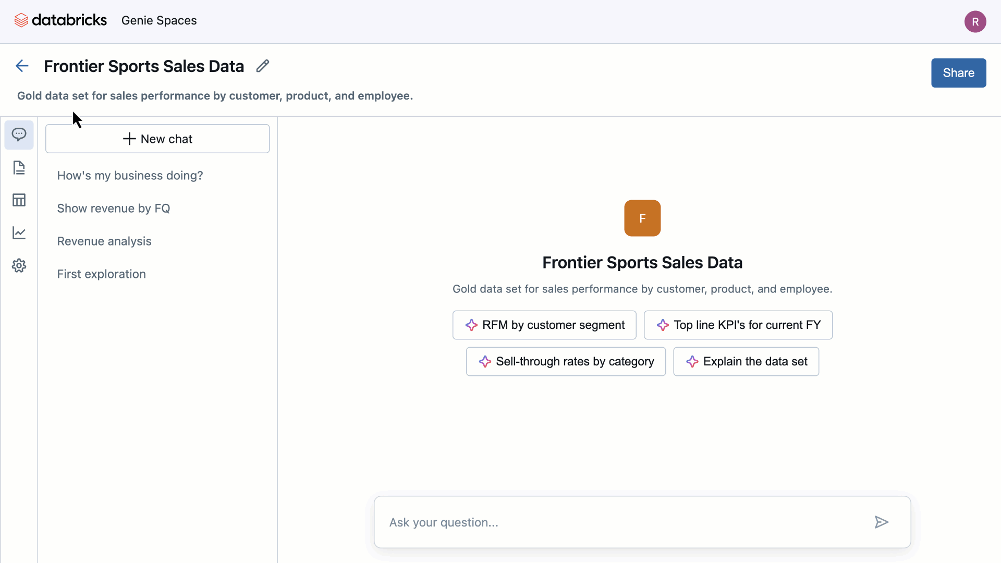Click 'First exploration' in chat history
Screen dimensions: 1001x563
pos(101,274)
